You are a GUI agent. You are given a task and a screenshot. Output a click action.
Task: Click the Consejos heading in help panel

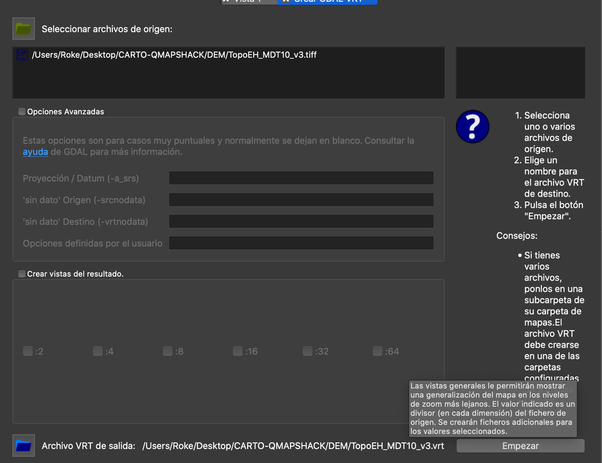point(517,236)
